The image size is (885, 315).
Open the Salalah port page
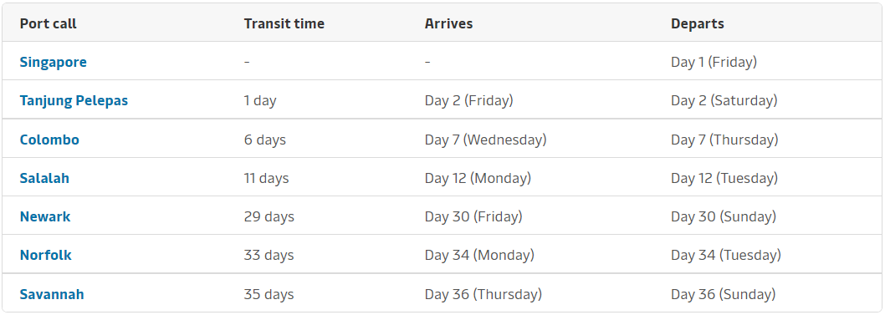click(x=44, y=179)
